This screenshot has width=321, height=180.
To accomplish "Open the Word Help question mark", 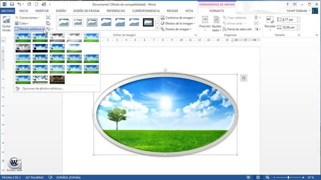I will 287,4.
